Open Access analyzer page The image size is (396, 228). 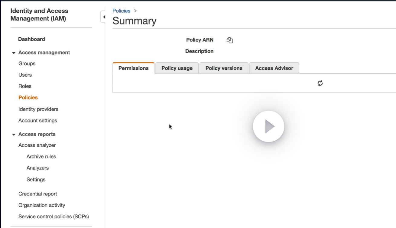click(37, 145)
